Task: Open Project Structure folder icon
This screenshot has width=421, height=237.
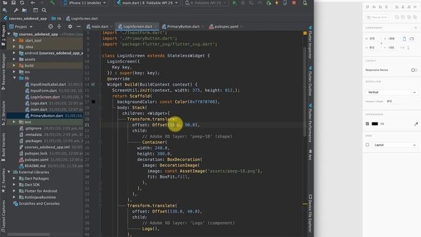Action: click(x=24, y=11)
